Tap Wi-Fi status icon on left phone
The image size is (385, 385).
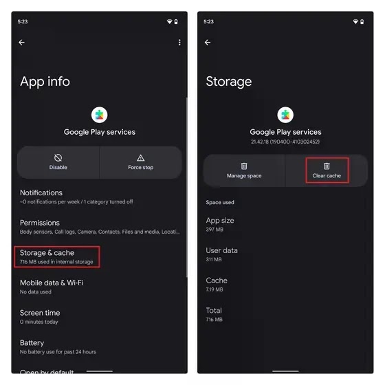click(169, 21)
